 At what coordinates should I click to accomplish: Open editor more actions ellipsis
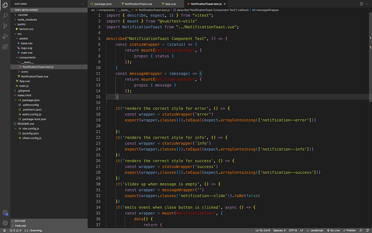click(367, 4)
